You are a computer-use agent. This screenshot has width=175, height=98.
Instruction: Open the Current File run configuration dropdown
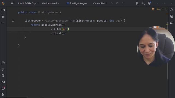click(100, 3)
